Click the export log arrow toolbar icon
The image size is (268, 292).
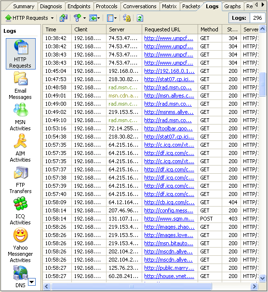click(x=93, y=18)
